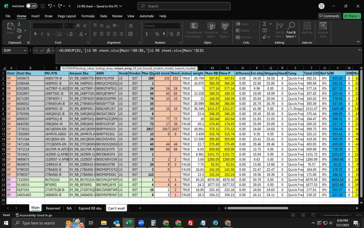Click the Undo arrow icon

coord(50,6)
